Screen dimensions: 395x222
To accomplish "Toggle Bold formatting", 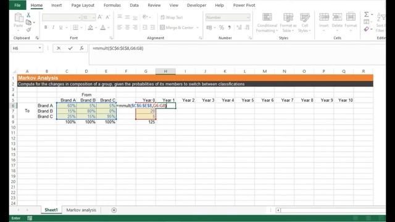I will pos(46,27).
